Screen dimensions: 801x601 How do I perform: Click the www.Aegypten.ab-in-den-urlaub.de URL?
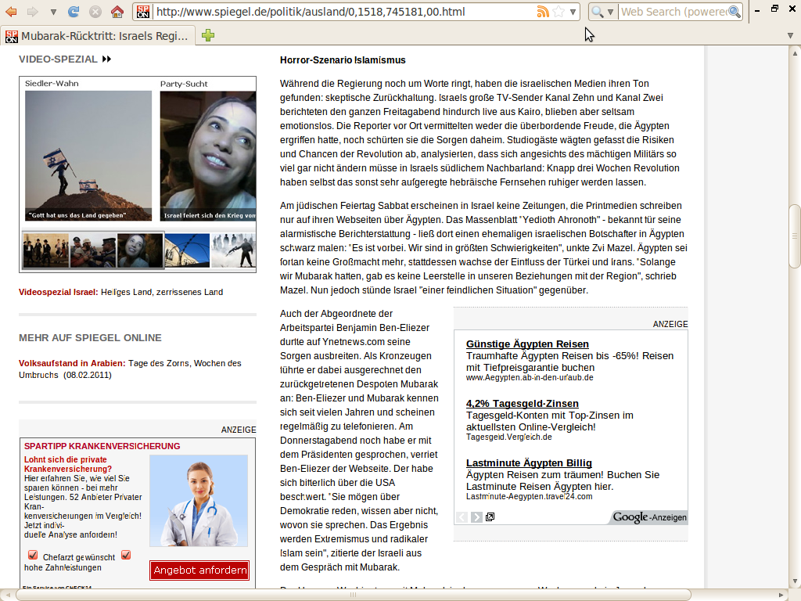[530, 378]
